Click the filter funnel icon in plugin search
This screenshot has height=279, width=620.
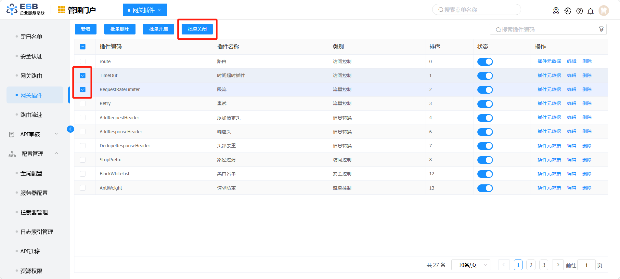coord(601,29)
